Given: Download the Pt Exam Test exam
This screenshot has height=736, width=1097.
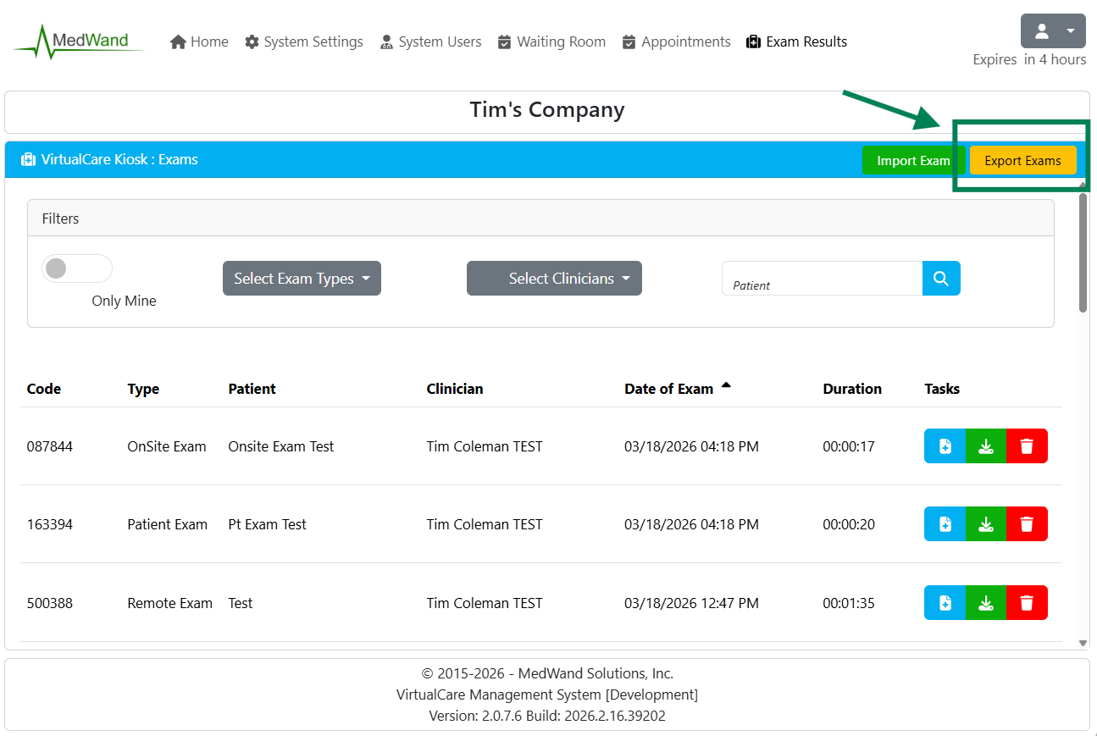Looking at the screenshot, I should pos(985,524).
